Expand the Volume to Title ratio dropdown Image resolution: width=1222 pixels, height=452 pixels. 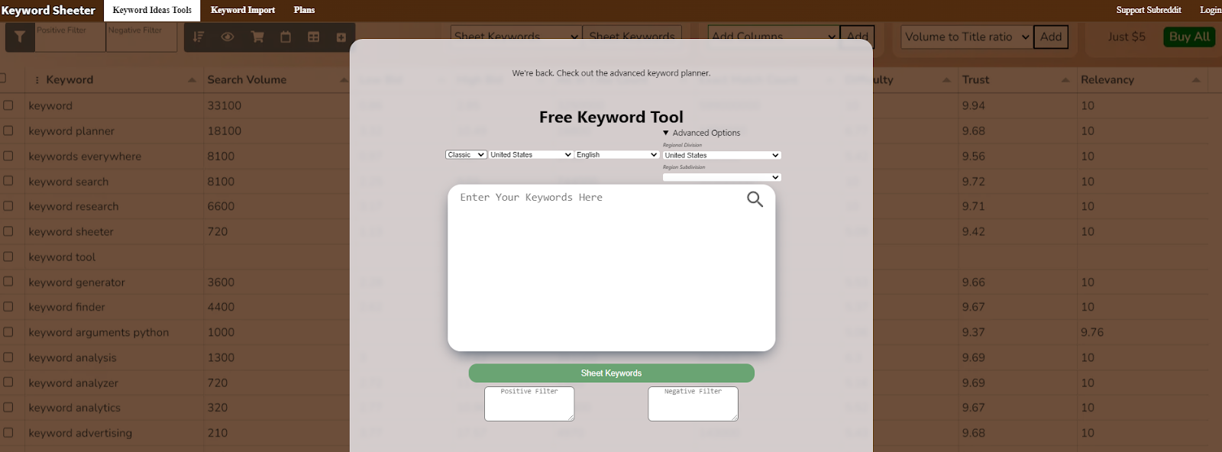click(967, 37)
